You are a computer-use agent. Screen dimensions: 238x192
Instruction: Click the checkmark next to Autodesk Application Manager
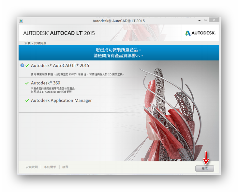[x=27, y=101]
